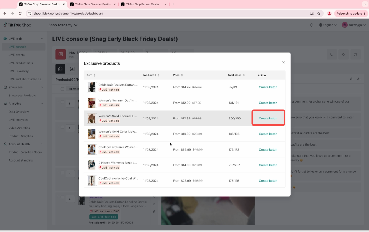Open Shop Academy dropdown

click(x=63, y=25)
